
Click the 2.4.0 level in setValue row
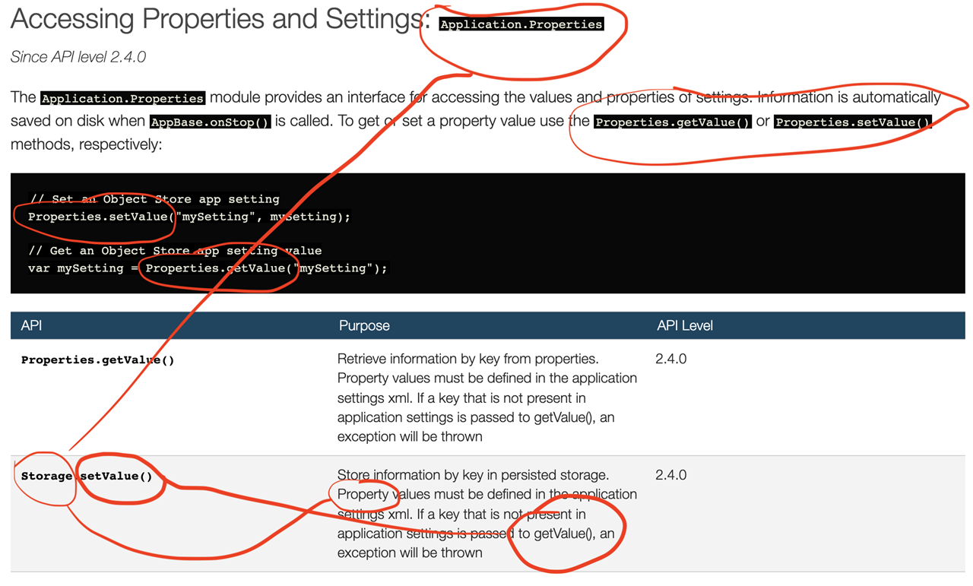coord(671,475)
